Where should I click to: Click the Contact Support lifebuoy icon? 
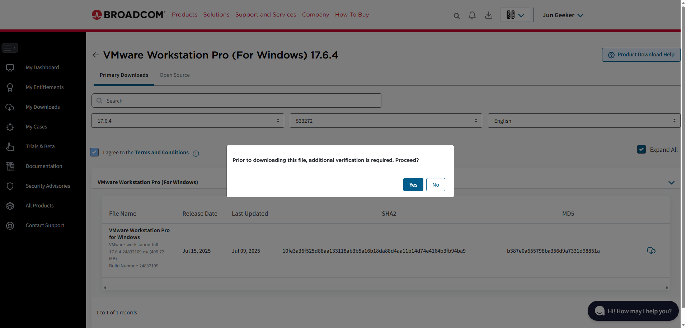coord(10,226)
